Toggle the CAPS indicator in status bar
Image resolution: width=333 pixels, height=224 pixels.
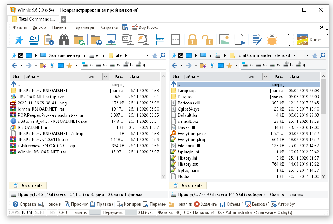14,212
